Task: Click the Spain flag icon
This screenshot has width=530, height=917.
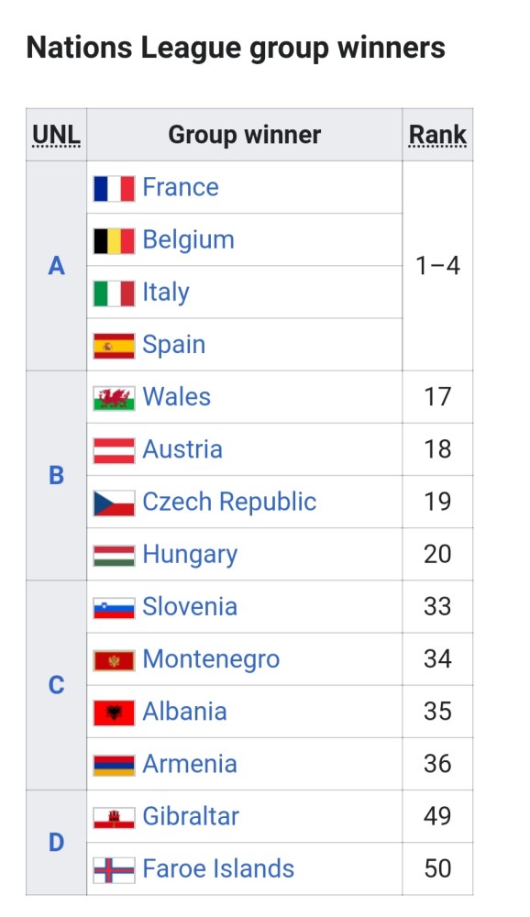Action: pos(114,346)
